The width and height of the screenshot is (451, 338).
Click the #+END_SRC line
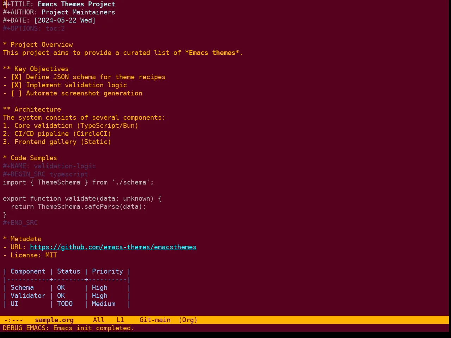pos(20,223)
